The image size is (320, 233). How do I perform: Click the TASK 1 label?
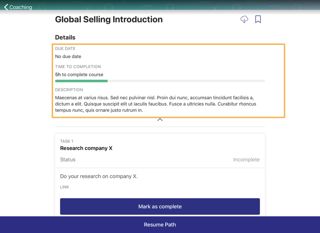pyautogui.click(x=67, y=141)
